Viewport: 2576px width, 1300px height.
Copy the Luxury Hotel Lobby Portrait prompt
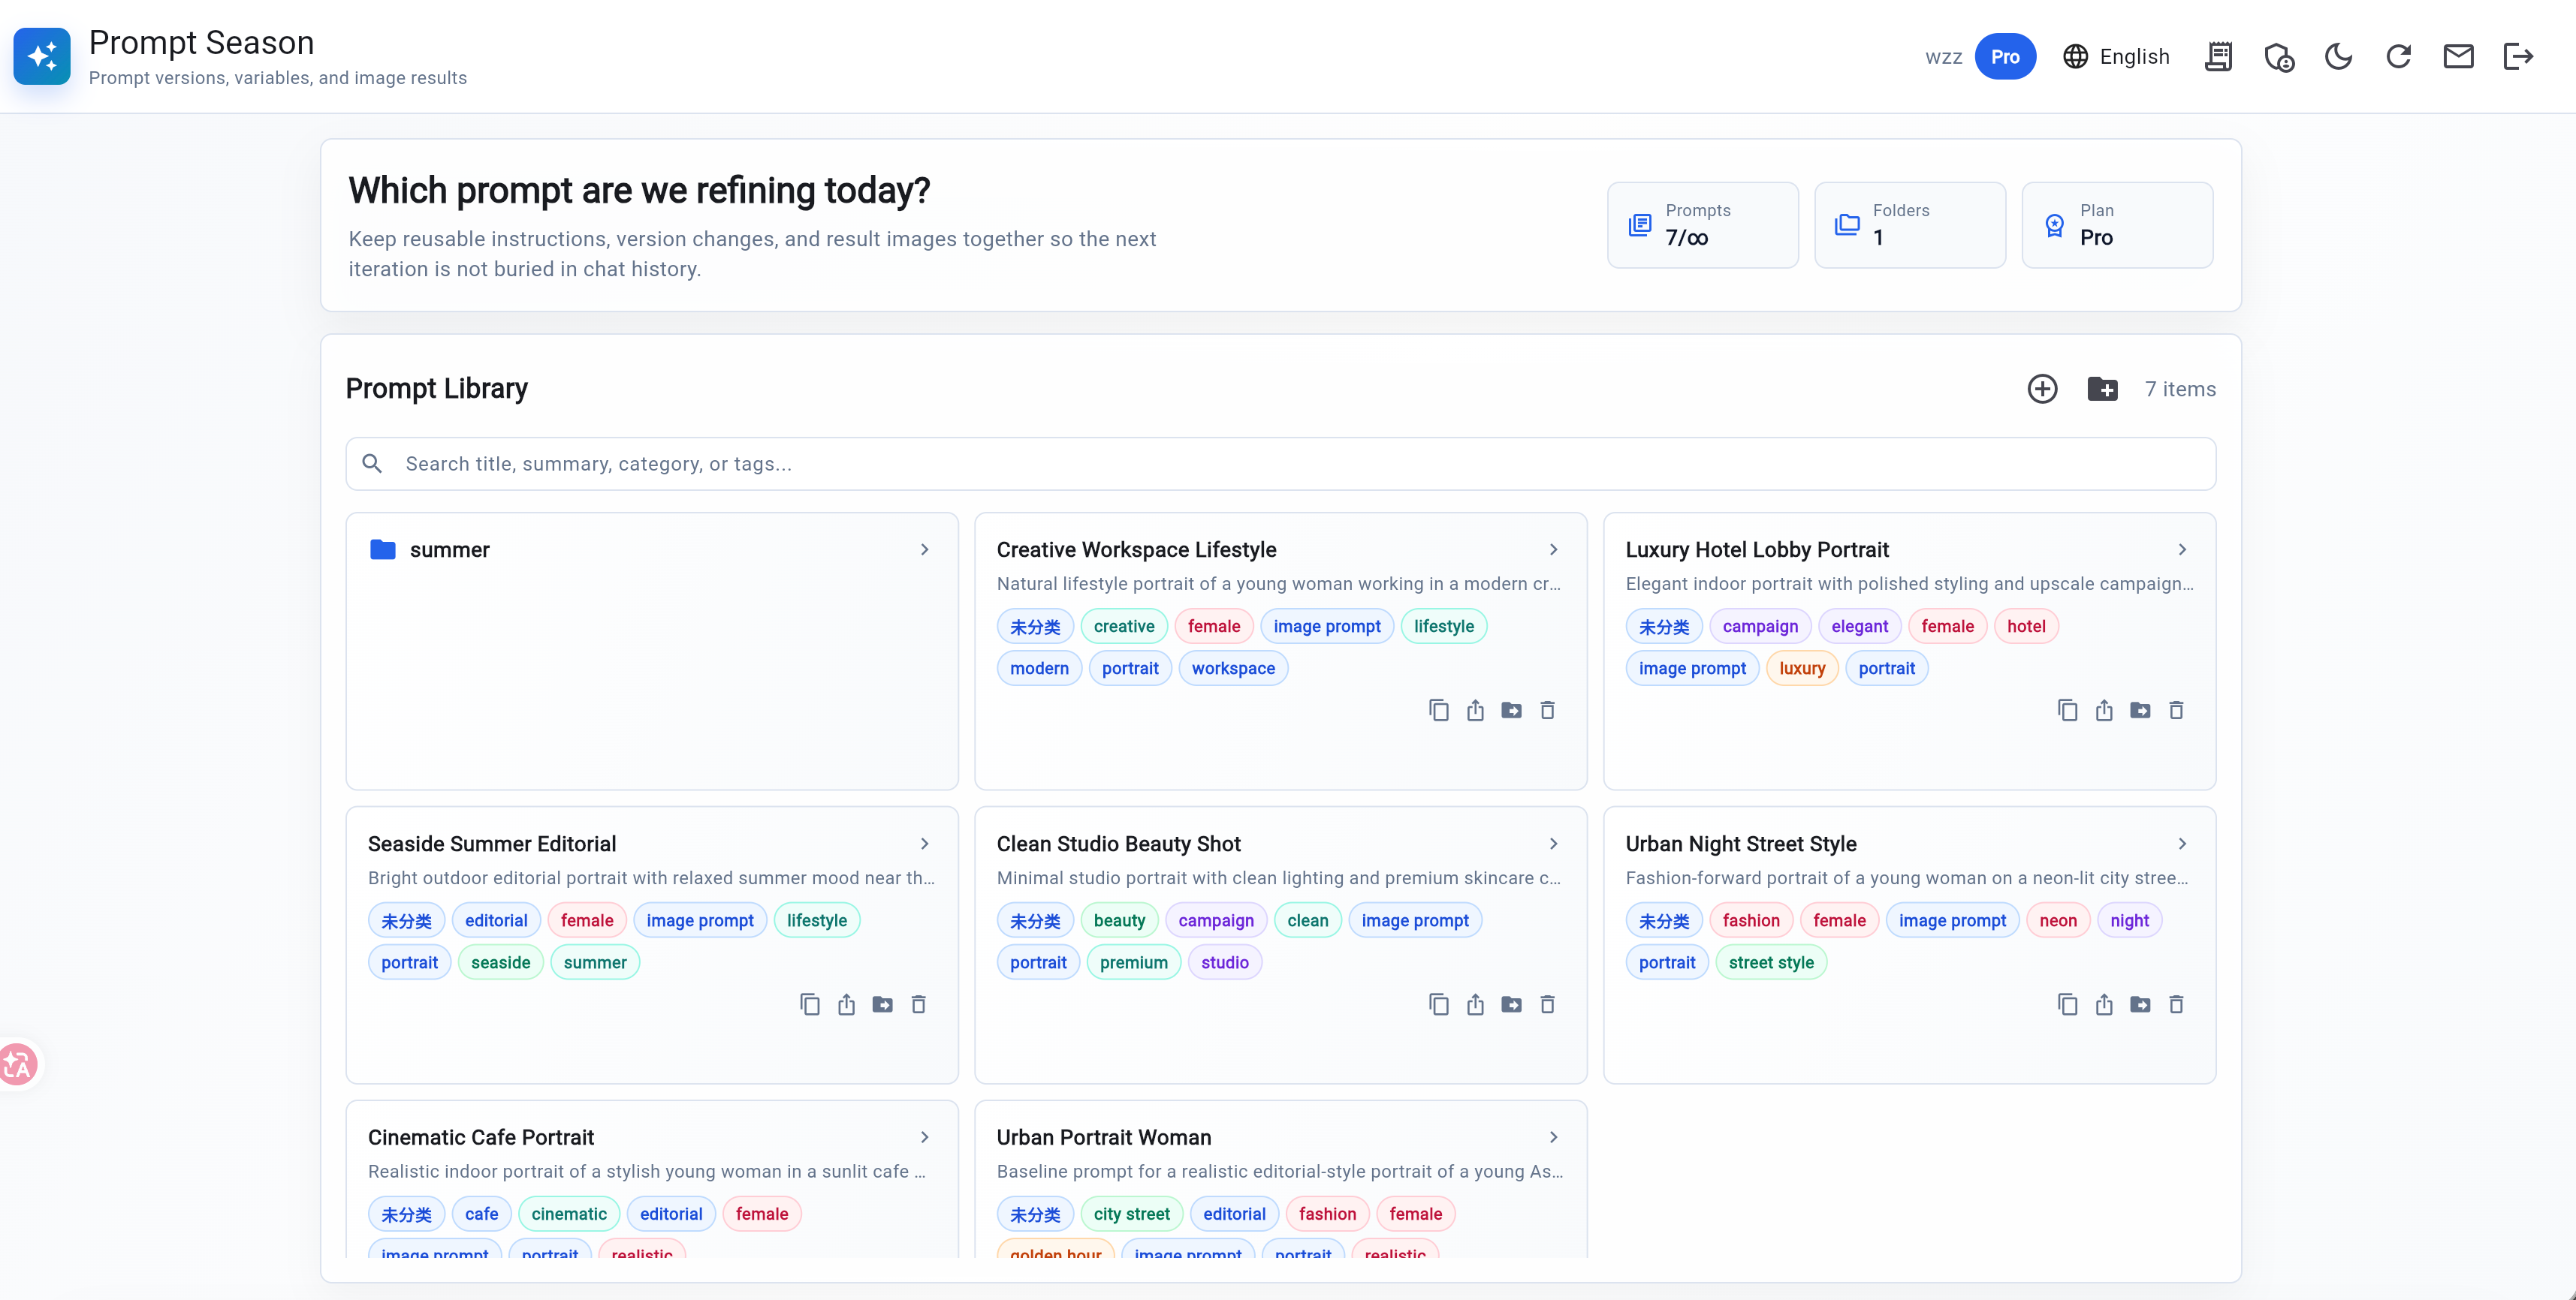(x=2068, y=711)
